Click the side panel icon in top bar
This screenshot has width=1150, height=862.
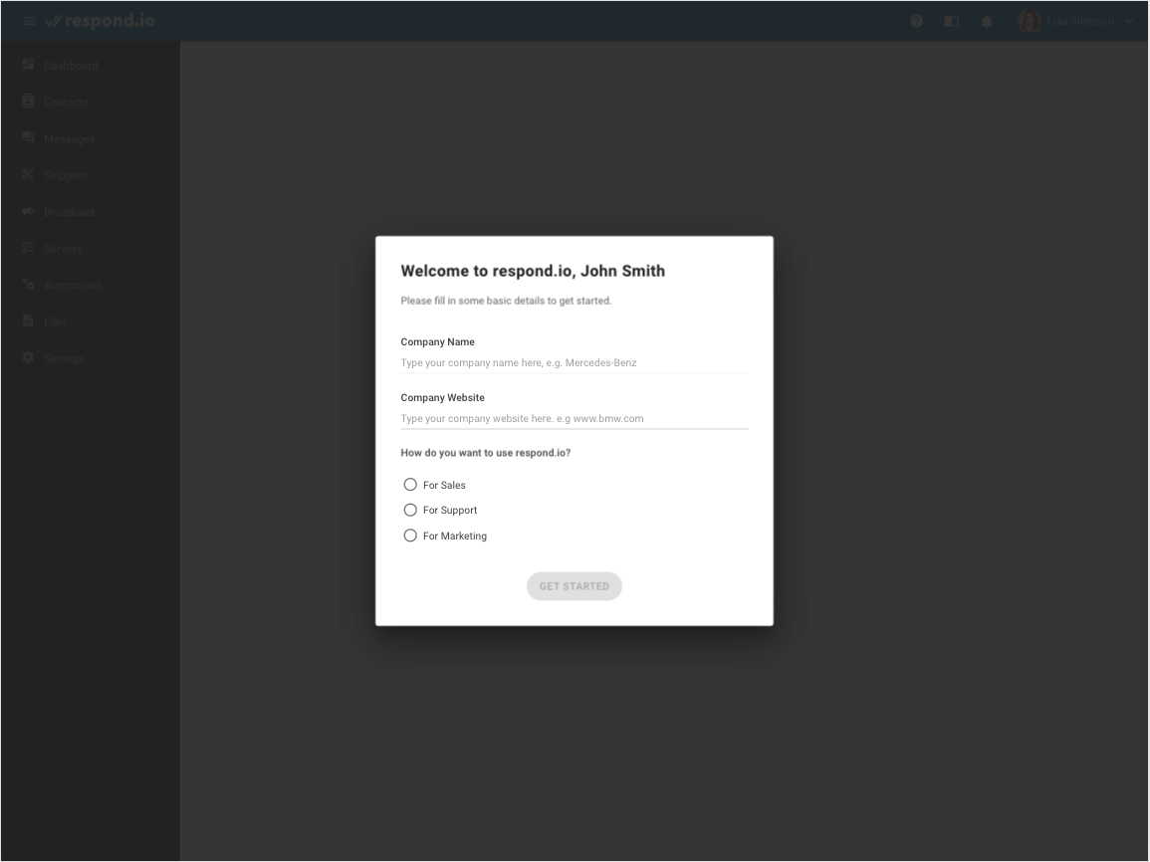pos(952,21)
